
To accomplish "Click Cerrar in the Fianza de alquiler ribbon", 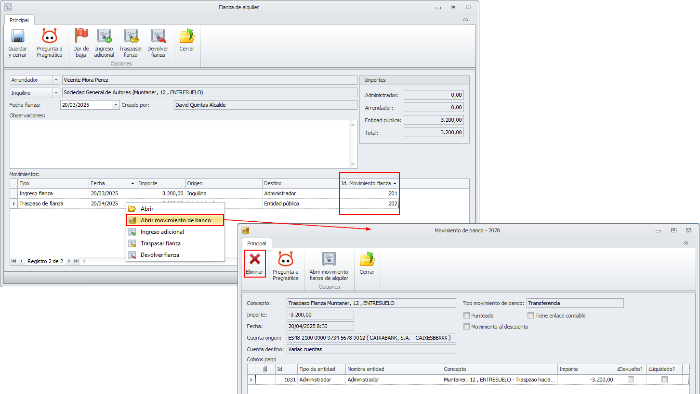I will click(x=187, y=40).
